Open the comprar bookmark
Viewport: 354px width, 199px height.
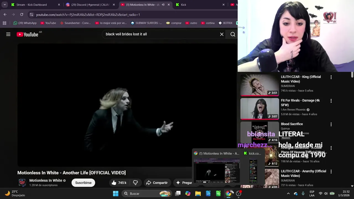174,23
